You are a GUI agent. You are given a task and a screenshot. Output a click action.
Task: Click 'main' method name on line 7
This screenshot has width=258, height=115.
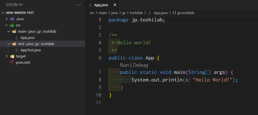click(x=180, y=72)
